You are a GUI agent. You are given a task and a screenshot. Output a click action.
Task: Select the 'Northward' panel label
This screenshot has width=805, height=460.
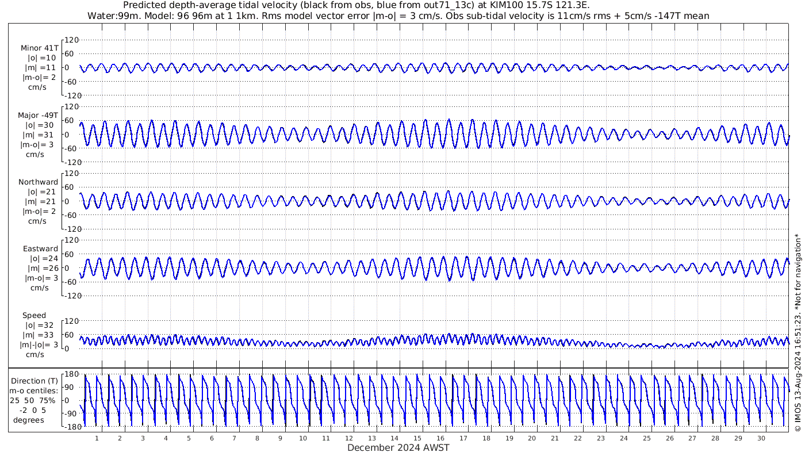point(38,182)
